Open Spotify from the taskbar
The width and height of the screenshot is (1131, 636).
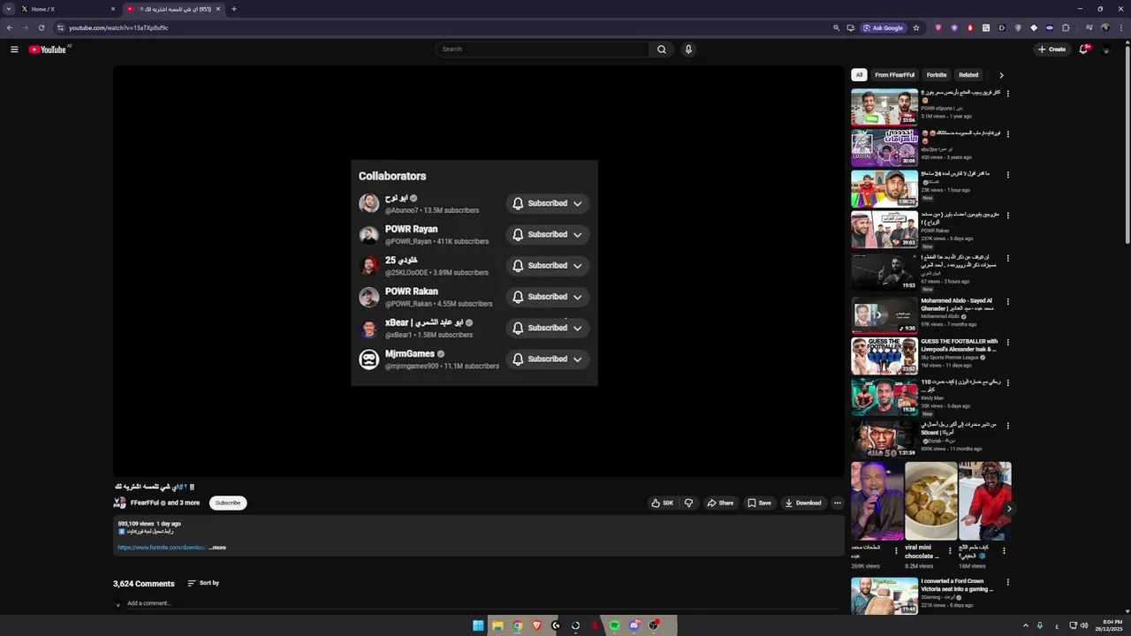pyautogui.click(x=614, y=625)
